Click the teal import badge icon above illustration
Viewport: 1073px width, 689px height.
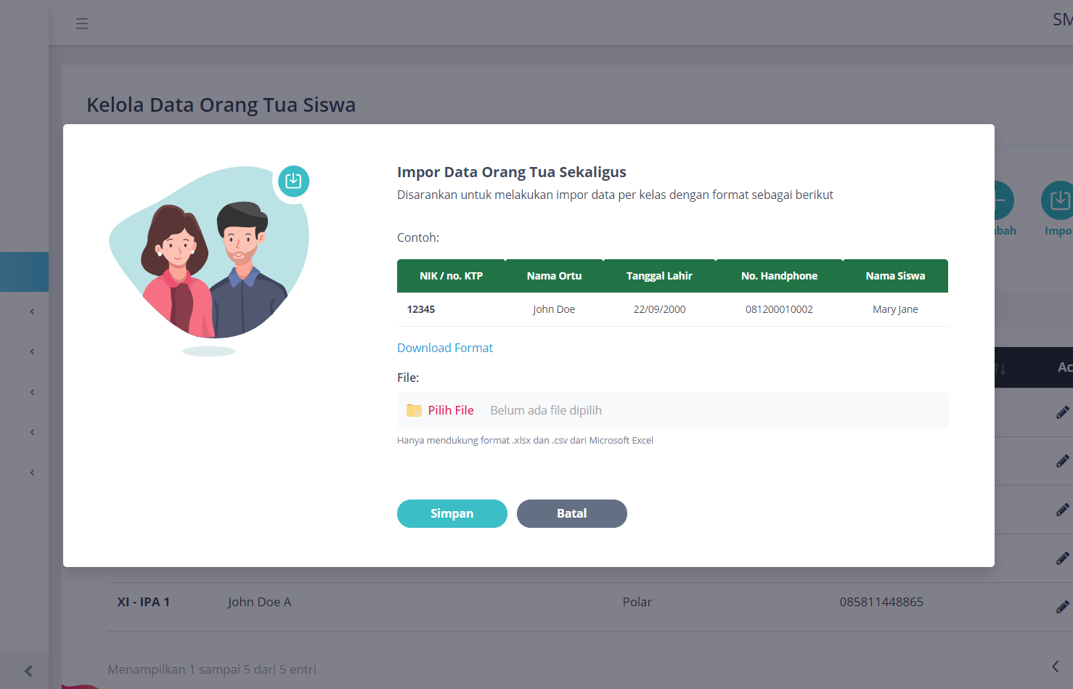tap(293, 181)
